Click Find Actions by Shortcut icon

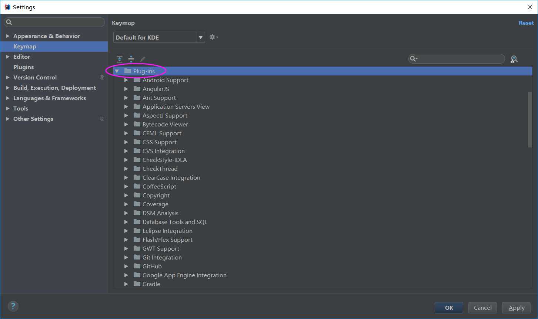pyautogui.click(x=514, y=59)
